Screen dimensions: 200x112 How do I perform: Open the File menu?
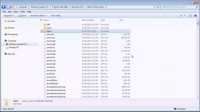coord(4,12)
